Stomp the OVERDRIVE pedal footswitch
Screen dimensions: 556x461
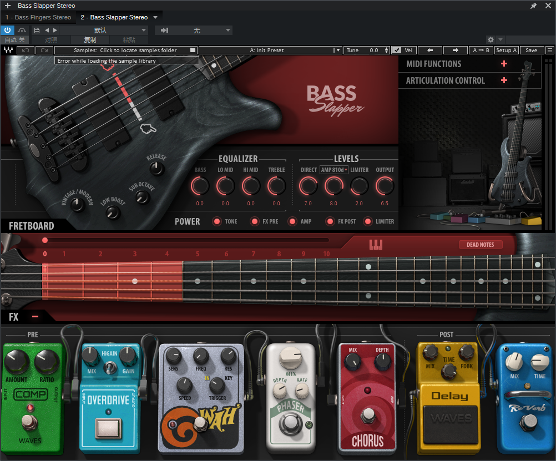tap(109, 429)
